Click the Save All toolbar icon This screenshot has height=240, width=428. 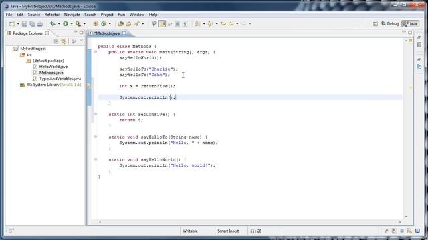(32, 24)
